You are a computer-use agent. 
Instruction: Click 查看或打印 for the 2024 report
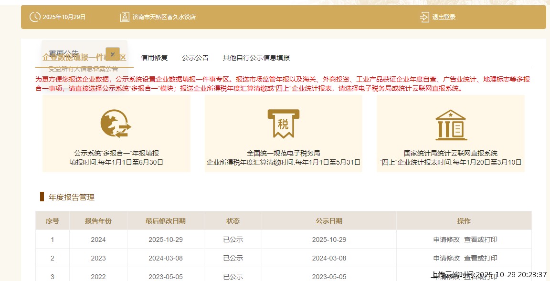click(x=480, y=239)
